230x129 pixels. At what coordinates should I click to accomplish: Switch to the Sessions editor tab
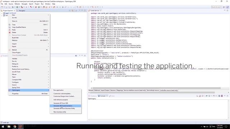pos(113,90)
